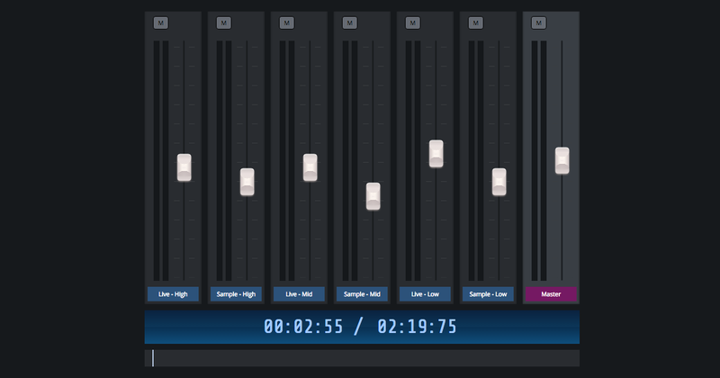Screen dimensions: 720x378
Task: Click the Live - High fader handle
Action: [184, 167]
